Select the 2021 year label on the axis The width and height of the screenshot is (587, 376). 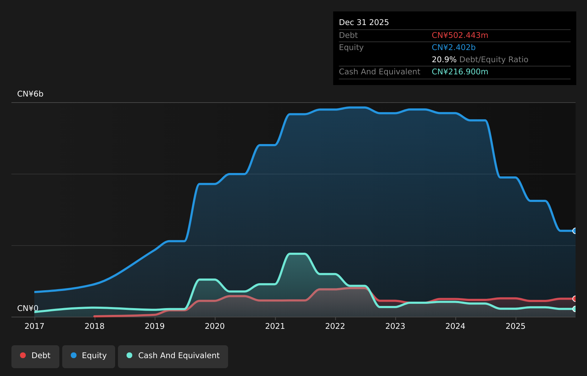tap(275, 326)
